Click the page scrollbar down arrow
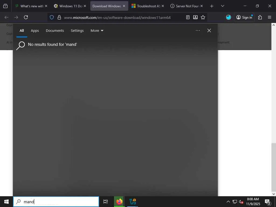The width and height of the screenshot is (276, 207). coord(274,194)
